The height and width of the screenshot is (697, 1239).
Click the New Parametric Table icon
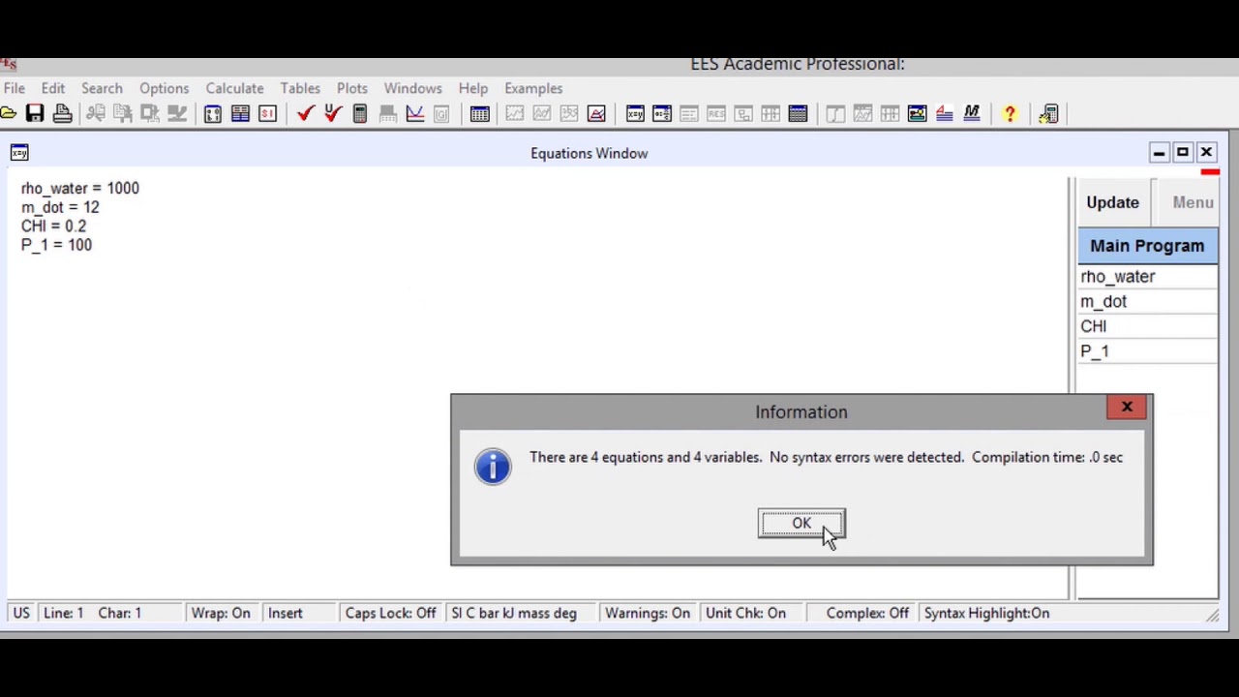[480, 114]
